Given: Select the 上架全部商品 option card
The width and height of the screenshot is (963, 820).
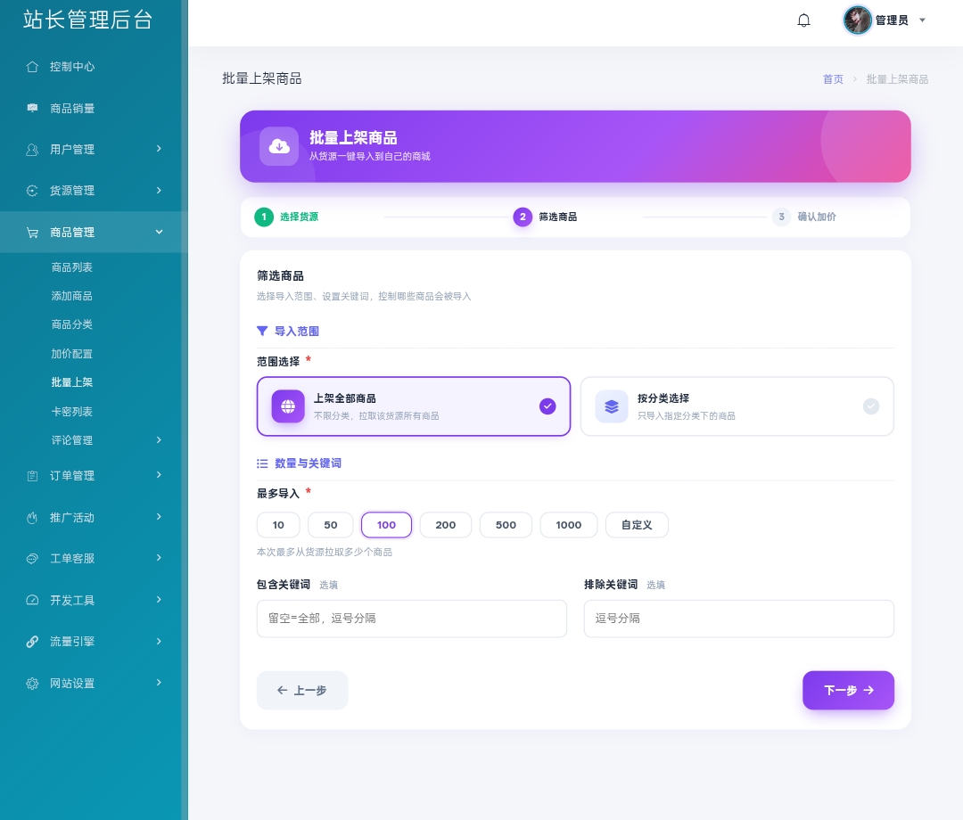Looking at the screenshot, I should (414, 406).
